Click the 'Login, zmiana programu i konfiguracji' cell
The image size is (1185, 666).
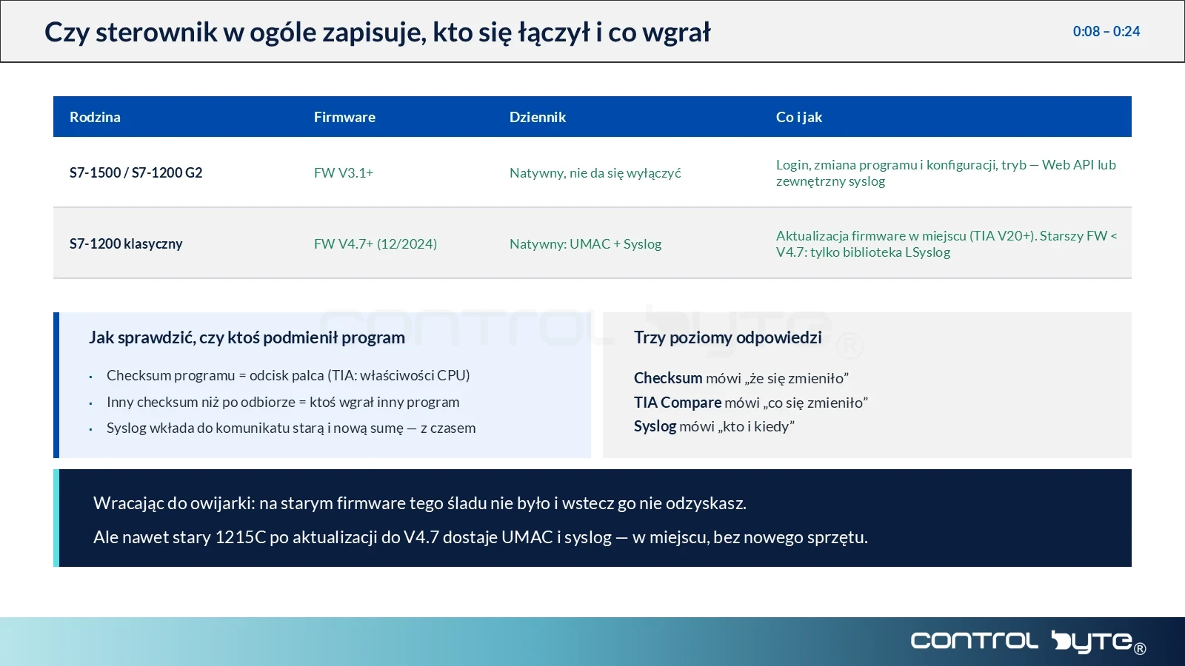click(946, 172)
